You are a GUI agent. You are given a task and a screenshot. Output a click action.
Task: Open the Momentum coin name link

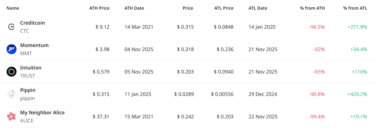pyautogui.click(x=34, y=45)
